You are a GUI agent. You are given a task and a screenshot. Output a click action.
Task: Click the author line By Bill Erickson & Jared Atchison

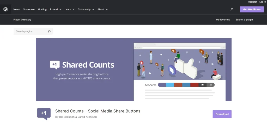(76, 117)
